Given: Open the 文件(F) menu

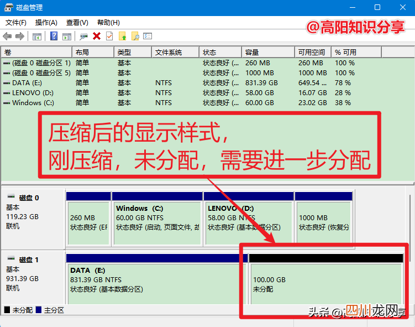Looking at the screenshot, I should click(x=16, y=23).
